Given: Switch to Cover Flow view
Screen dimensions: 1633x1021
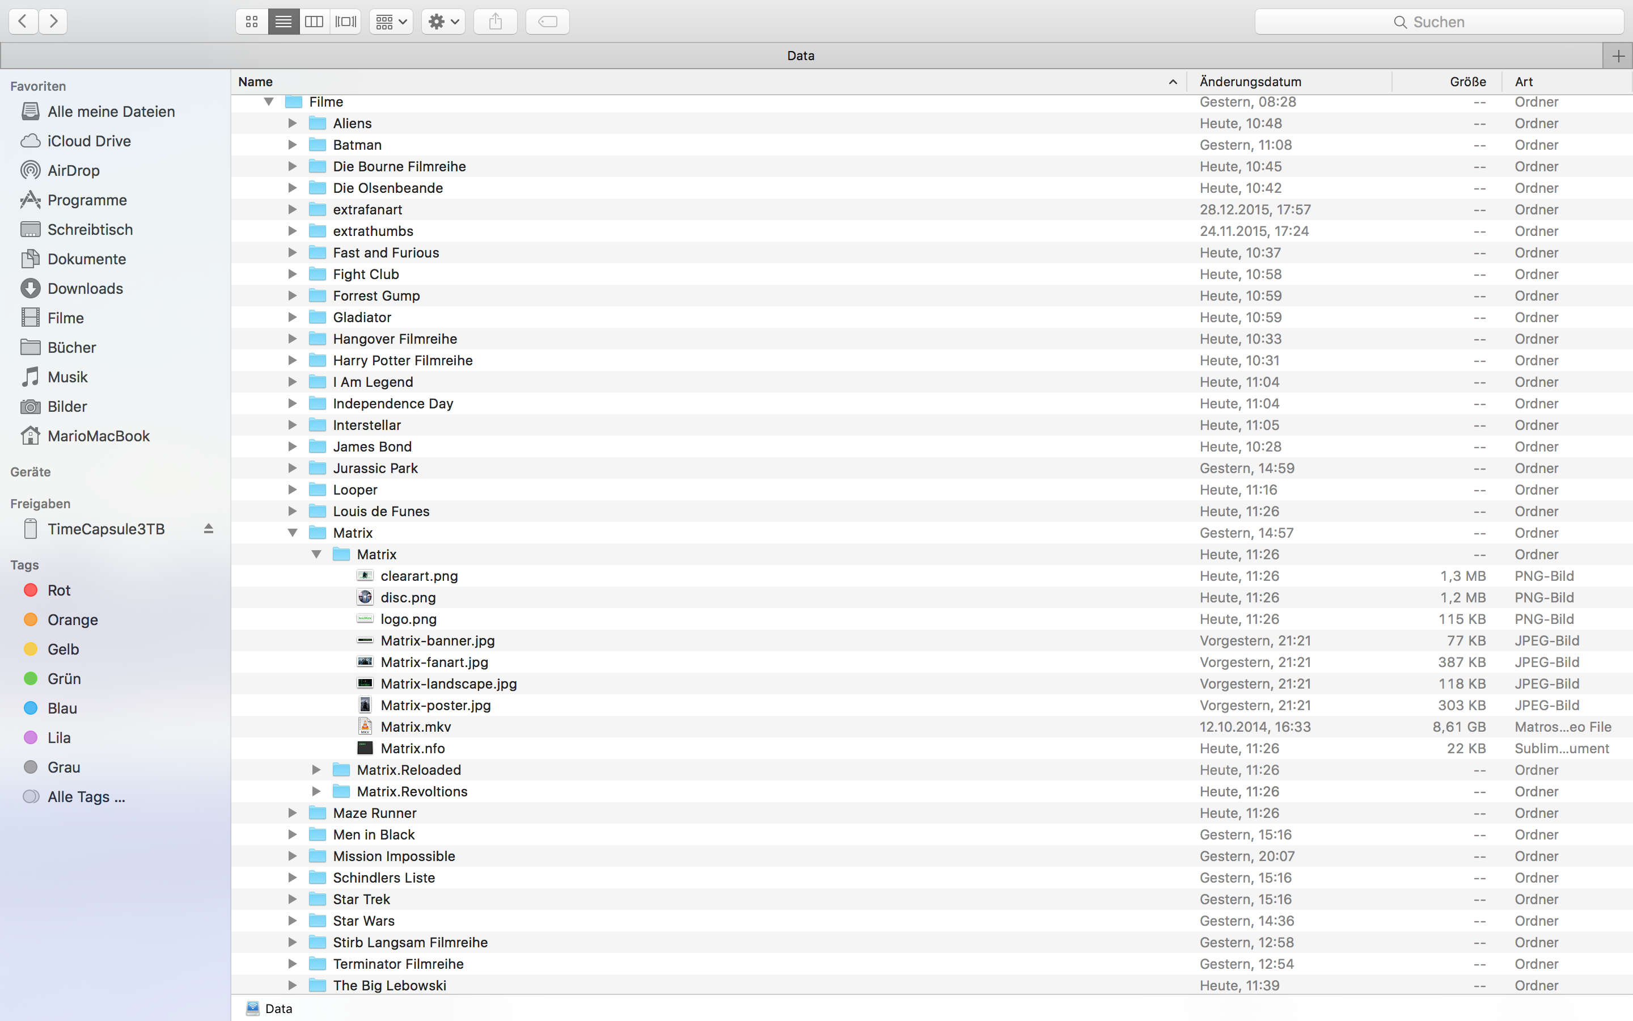Looking at the screenshot, I should 345,22.
